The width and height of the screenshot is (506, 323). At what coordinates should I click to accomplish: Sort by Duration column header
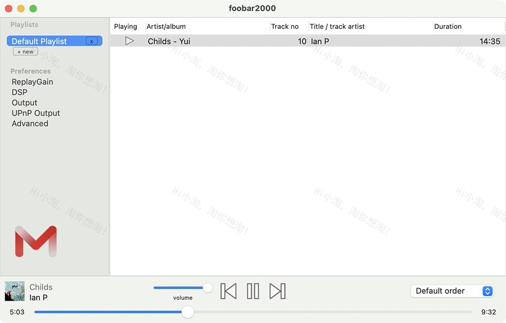click(448, 26)
